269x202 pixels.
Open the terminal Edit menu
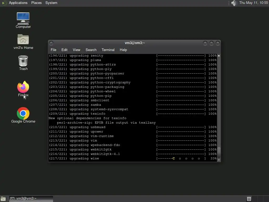64,50
